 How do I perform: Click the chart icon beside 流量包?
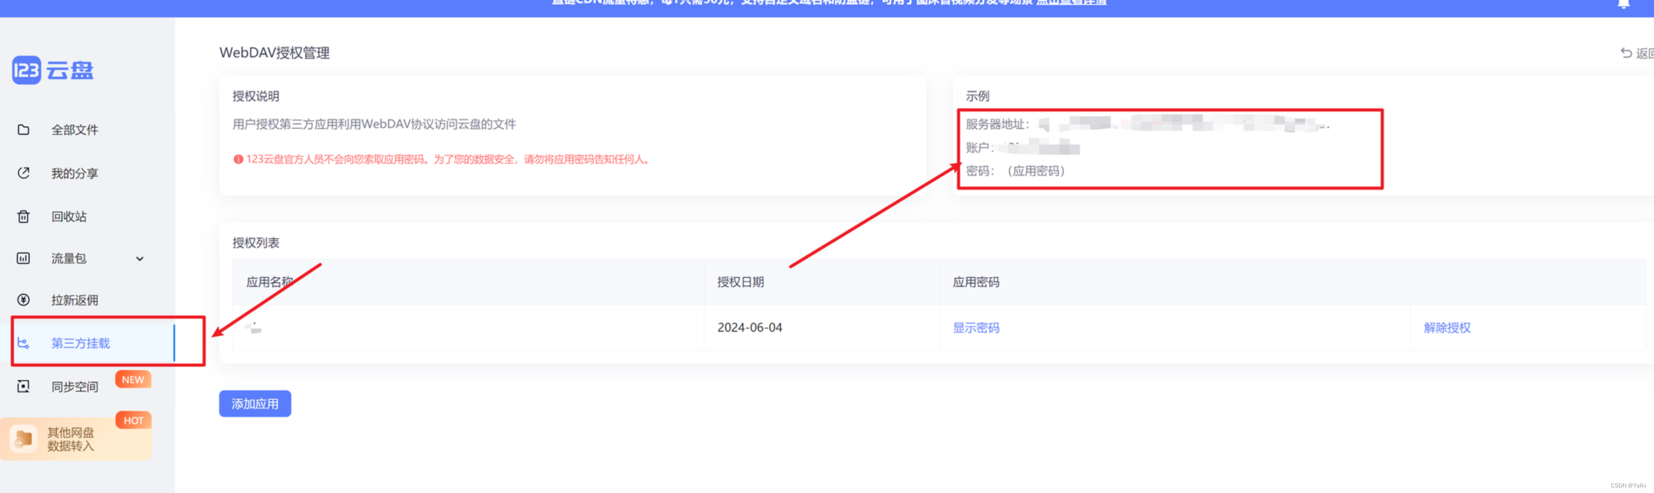click(23, 258)
